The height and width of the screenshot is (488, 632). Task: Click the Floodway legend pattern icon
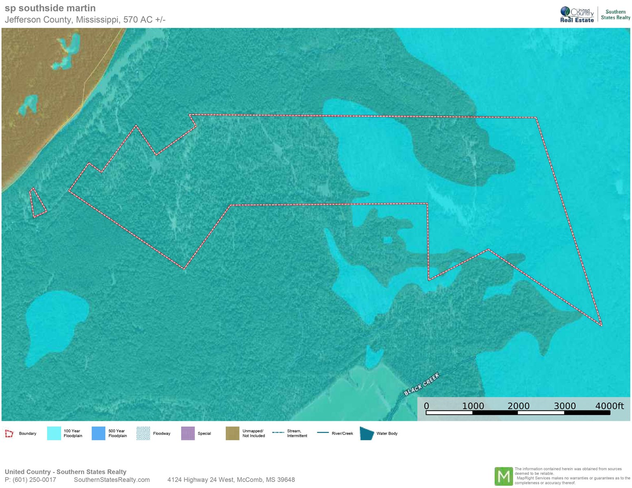[143, 434]
